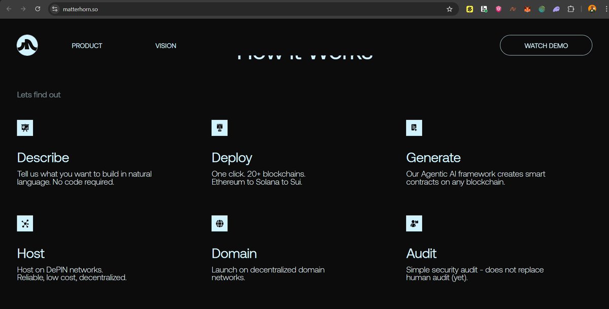The height and width of the screenshot is (309, 609).
Task: Click 'Host on DePIN networks.' text
Action: point(60,270)
